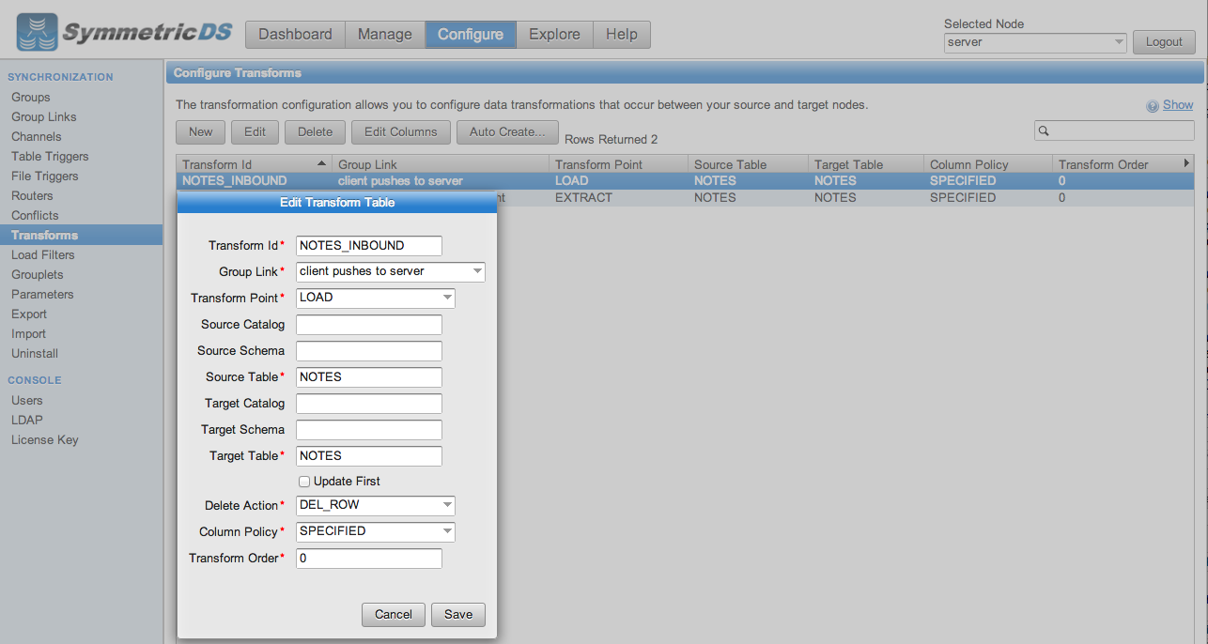This screenshot has width=1208, height=644.
Task: Select the Configure tab
Action: [x=471, y=35]
